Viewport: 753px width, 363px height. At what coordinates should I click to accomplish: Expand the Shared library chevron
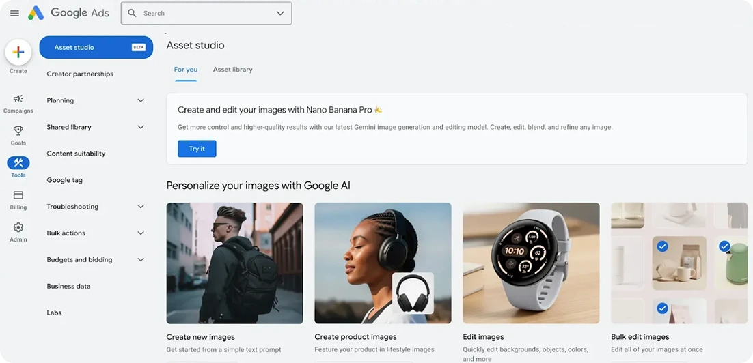click(x=141, y=127)
